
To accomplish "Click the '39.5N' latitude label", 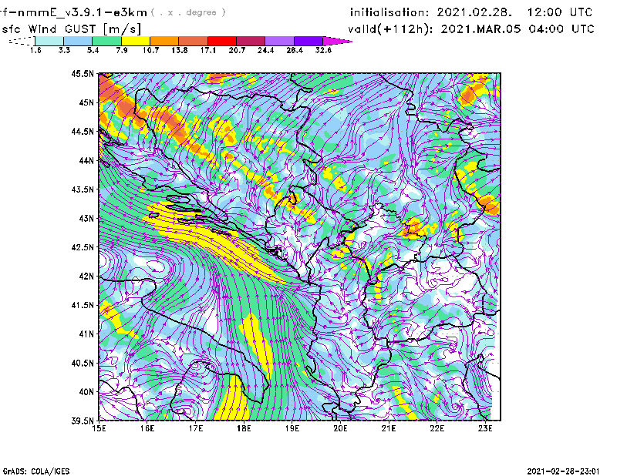I will [x=83, y=421].
